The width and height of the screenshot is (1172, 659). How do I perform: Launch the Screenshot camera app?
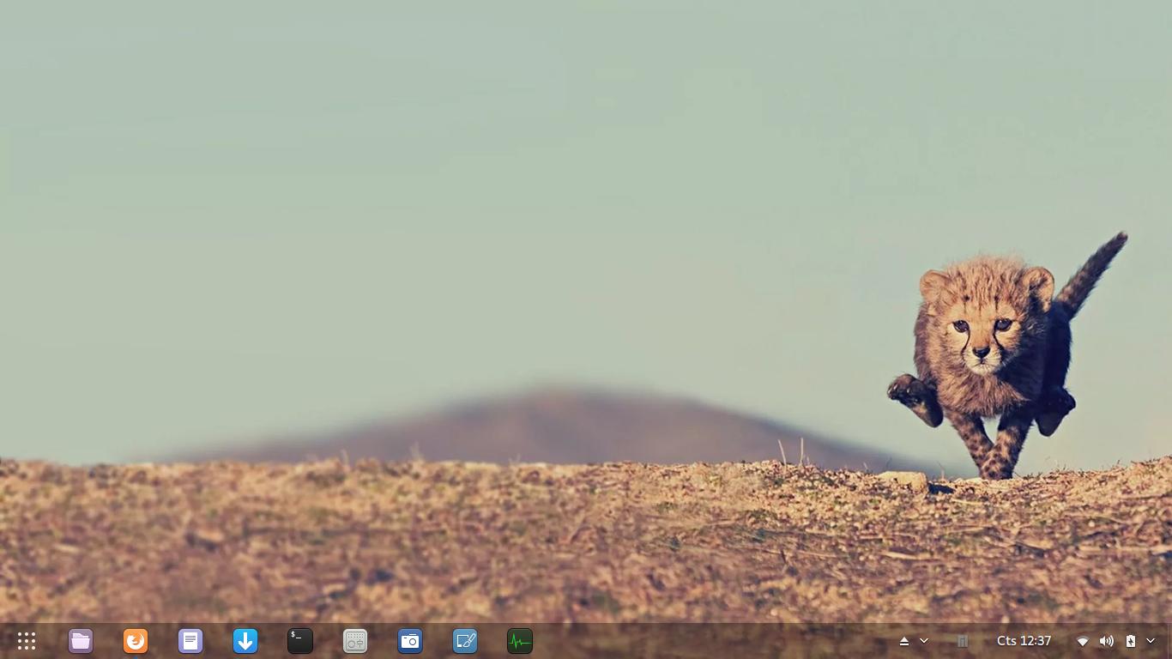pos(410,641)
